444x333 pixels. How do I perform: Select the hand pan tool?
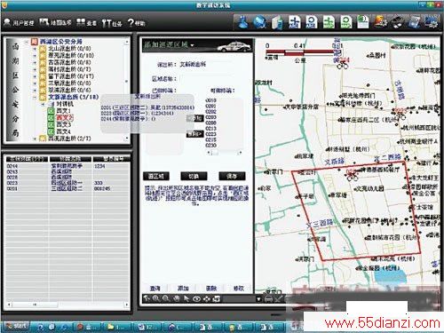[177, 298]
